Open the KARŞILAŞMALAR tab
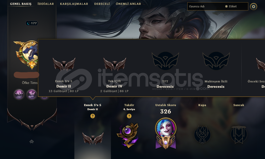This screenshot has width=265, height=159. 74,4
